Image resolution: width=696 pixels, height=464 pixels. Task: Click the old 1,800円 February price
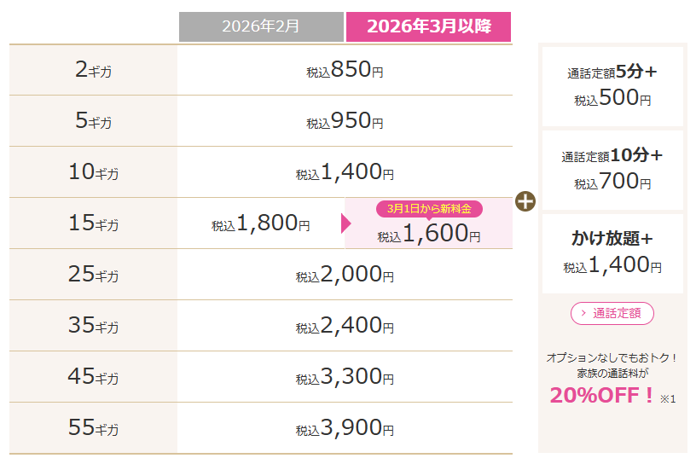[261, 223]
